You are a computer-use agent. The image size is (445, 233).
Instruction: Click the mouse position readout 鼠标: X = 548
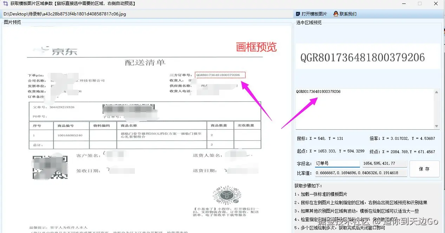tap(320, 139)
